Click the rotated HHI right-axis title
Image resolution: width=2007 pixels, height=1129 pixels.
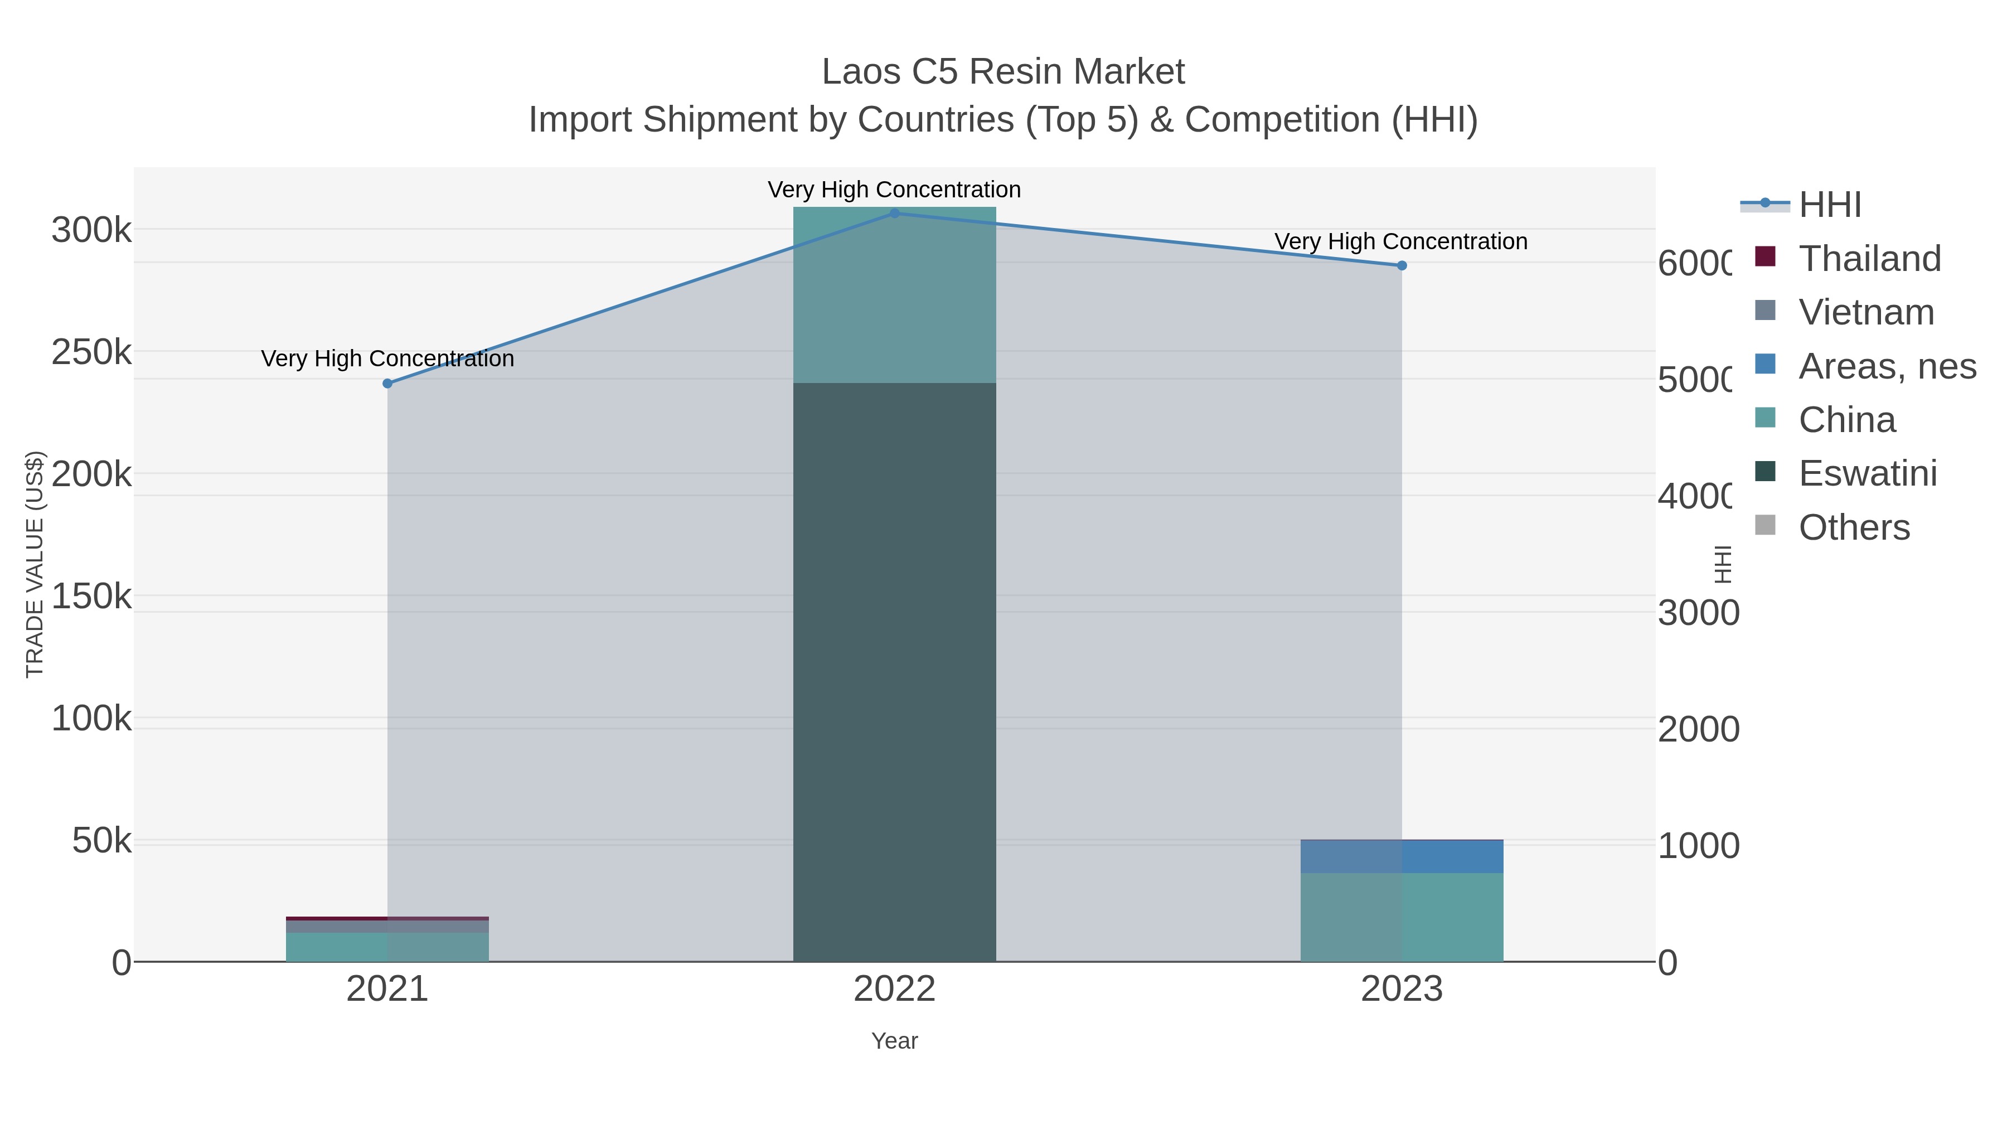[1723, 564]
